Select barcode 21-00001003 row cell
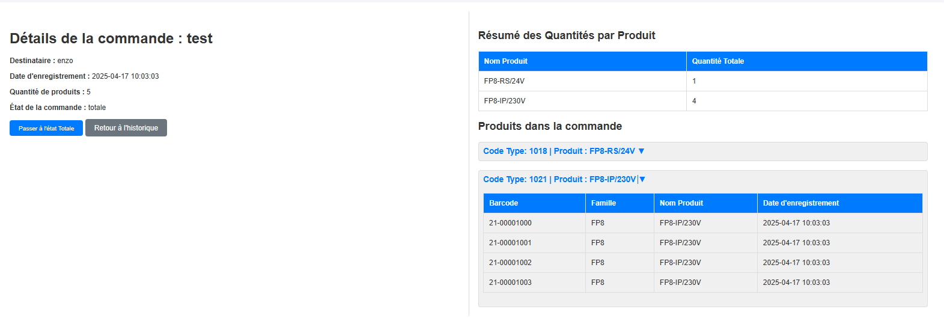This screenshot has height=324, width=944. click(510, 283)
